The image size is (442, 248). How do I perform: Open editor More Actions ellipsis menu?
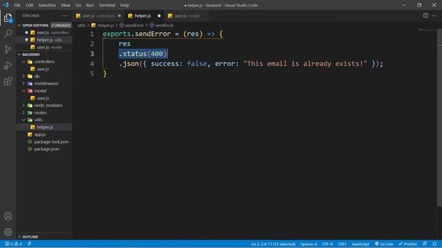(434, 16)
